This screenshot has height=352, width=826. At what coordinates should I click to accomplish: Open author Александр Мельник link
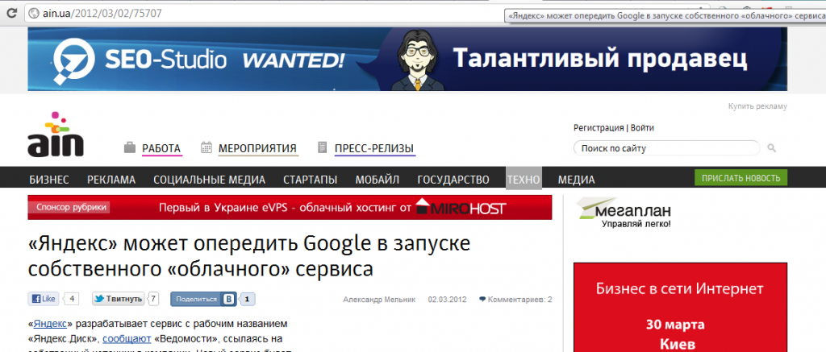pos(379,300)
